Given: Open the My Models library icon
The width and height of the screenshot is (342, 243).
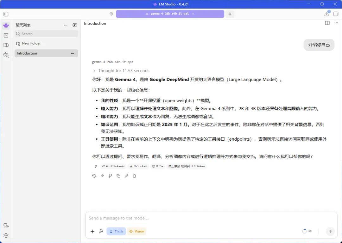Looking at the screenshot, I should [6, 45].
